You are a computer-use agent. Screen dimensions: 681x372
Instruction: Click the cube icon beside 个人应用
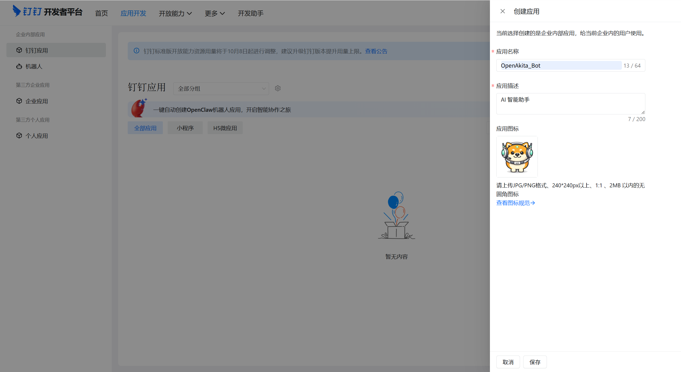(x=19, y=135)
